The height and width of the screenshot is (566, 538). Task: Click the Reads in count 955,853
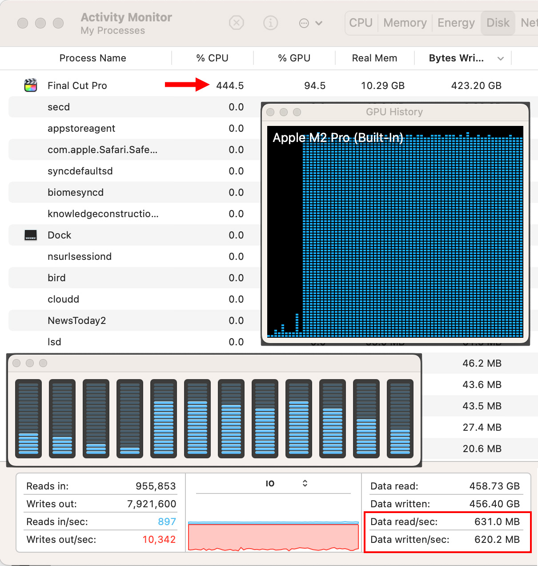[x=156, y=486]
